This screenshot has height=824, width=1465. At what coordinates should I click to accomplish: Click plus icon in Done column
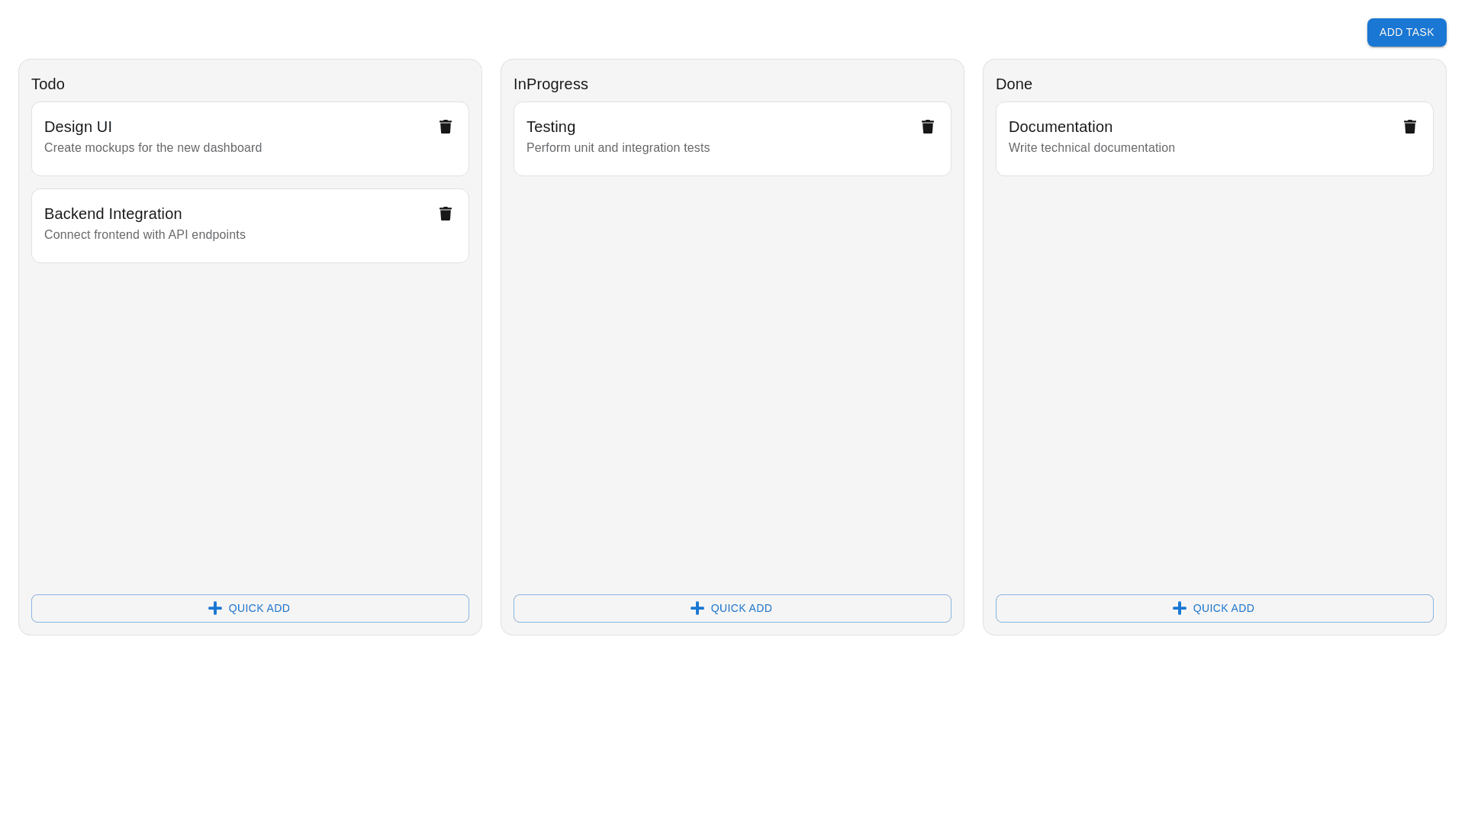1180,608
